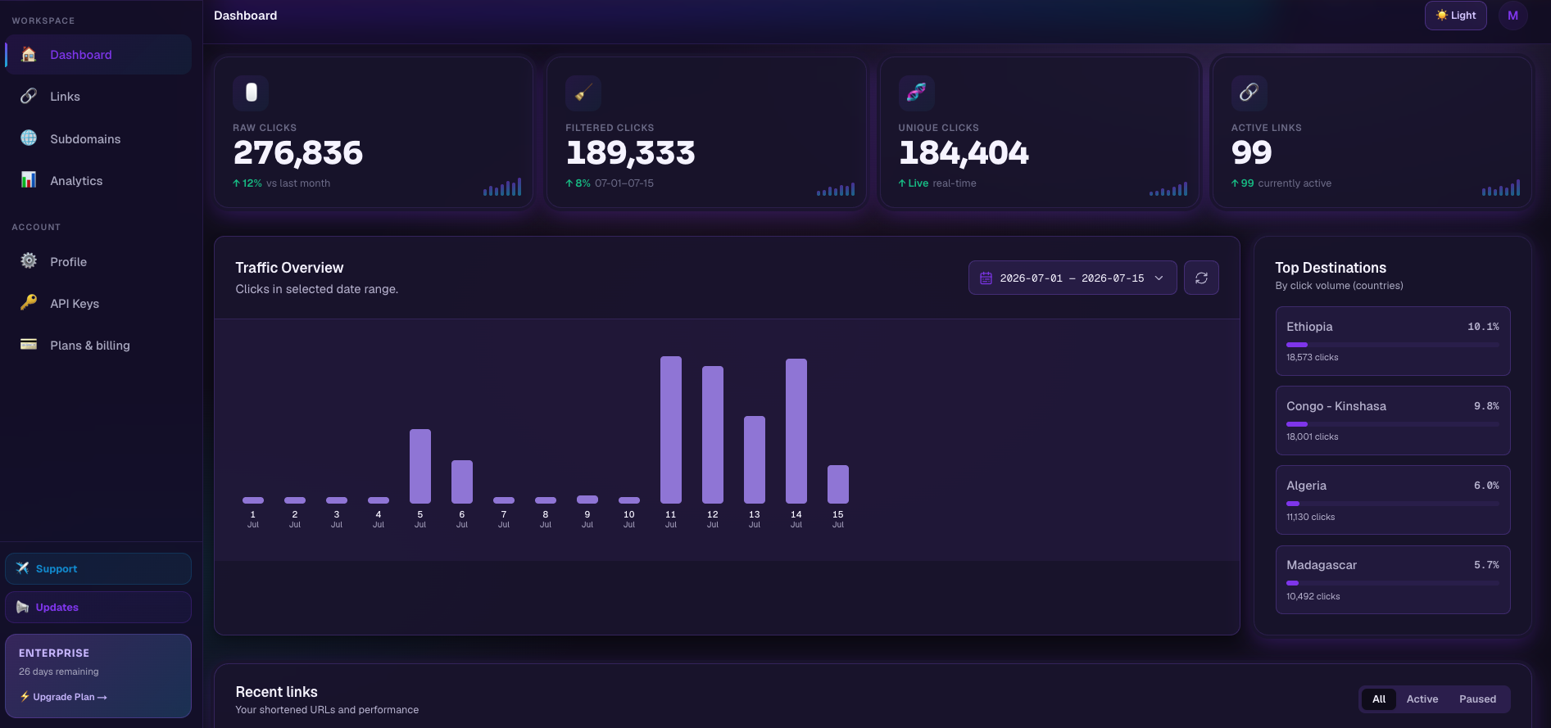Click the date range chevron arrow
This screenshot has height=728, width=1551.
[1159, 278]
